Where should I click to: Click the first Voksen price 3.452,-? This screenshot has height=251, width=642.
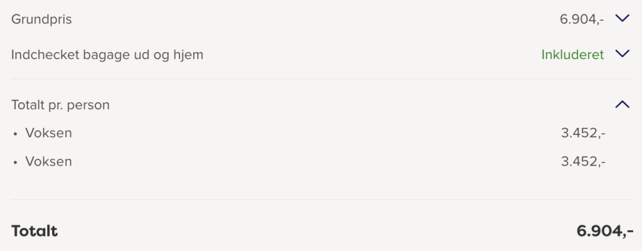coord(583,133)
